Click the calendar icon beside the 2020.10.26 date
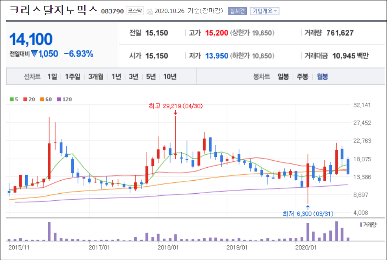The height and width of the screenshot is (260, 387). pos(150,12)
